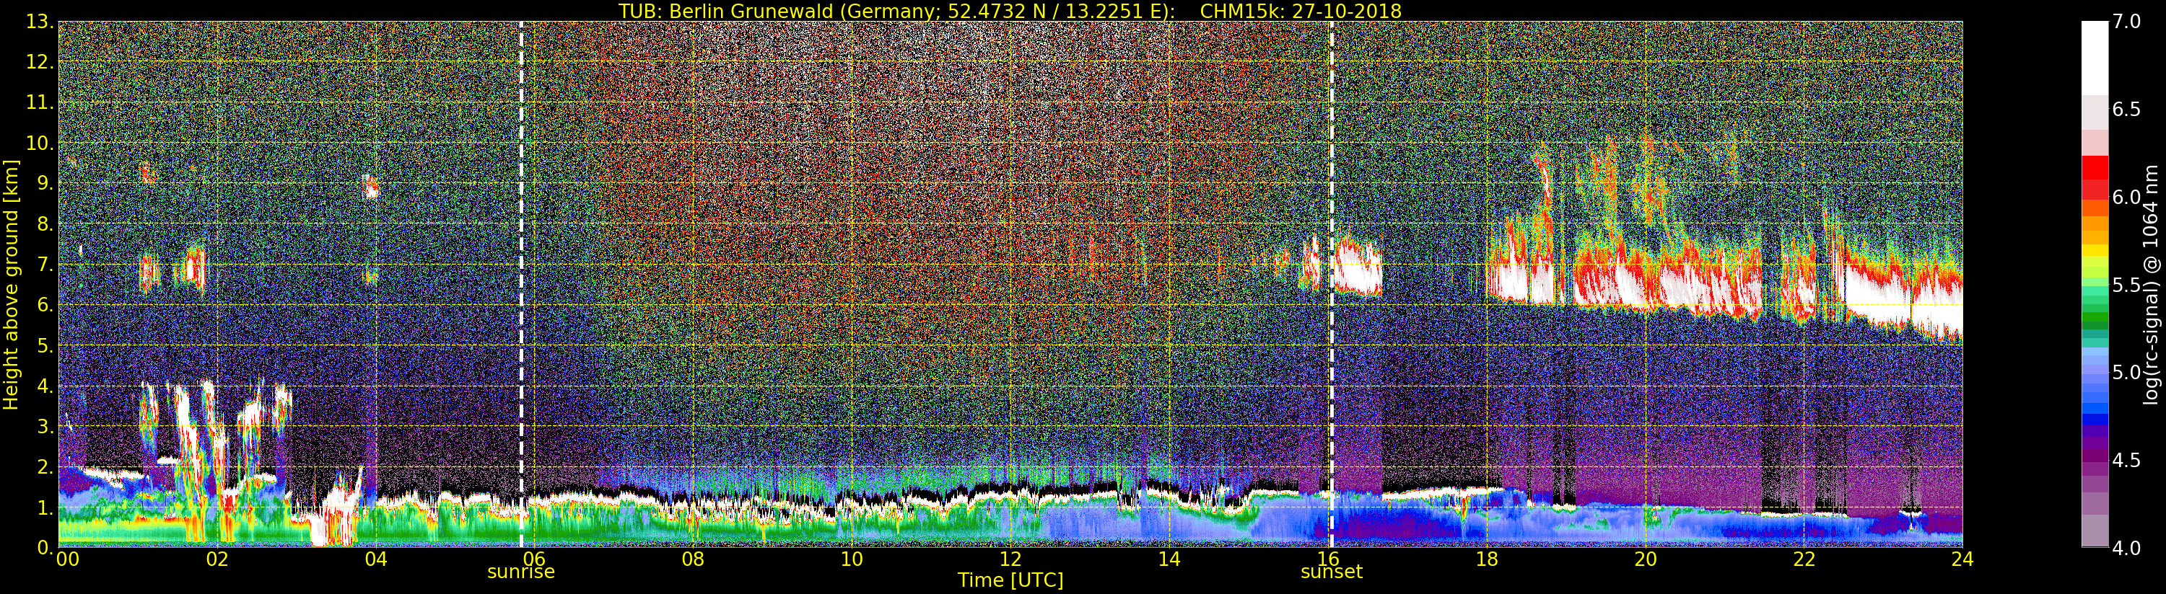The width and height of the screenshot is (2166, 594).
Task: Click the '9.' height axis tick label
Action: coord(45,183)
